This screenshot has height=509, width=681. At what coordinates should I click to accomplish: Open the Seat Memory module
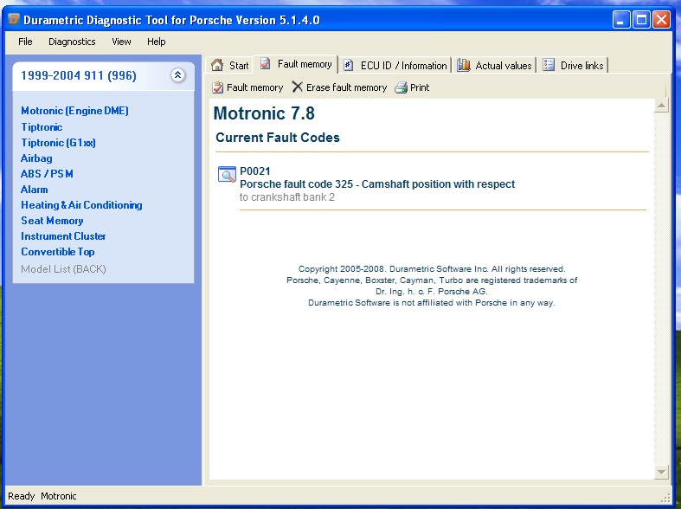(x=52, y=221)
